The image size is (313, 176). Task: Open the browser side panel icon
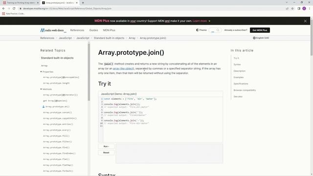pyautogui.click(x=299, y=9)
